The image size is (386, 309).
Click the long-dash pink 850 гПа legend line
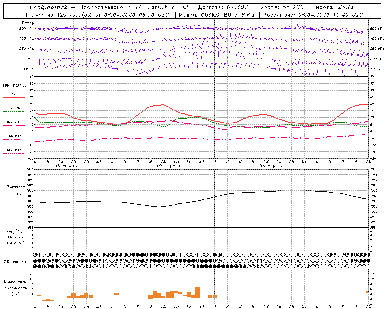click(14, 126)
